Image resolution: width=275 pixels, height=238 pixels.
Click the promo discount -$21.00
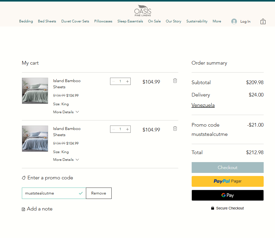pos(255,125)
